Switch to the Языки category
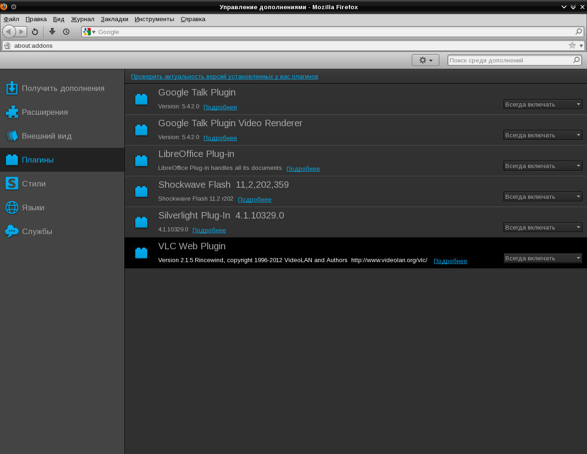This screenshot has width=587, height=454. pos(62,207)
